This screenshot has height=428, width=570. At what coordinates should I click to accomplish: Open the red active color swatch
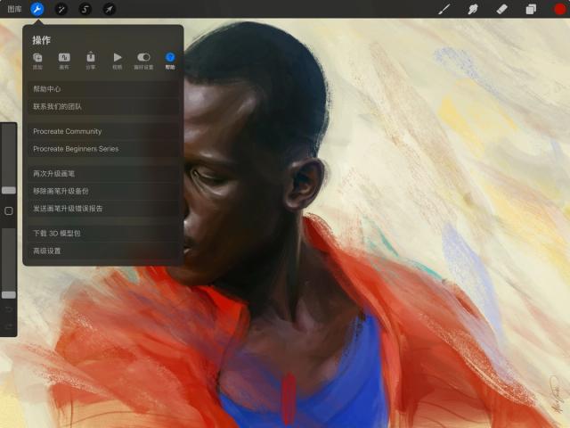pyautogui.click(x=560, y=9)
